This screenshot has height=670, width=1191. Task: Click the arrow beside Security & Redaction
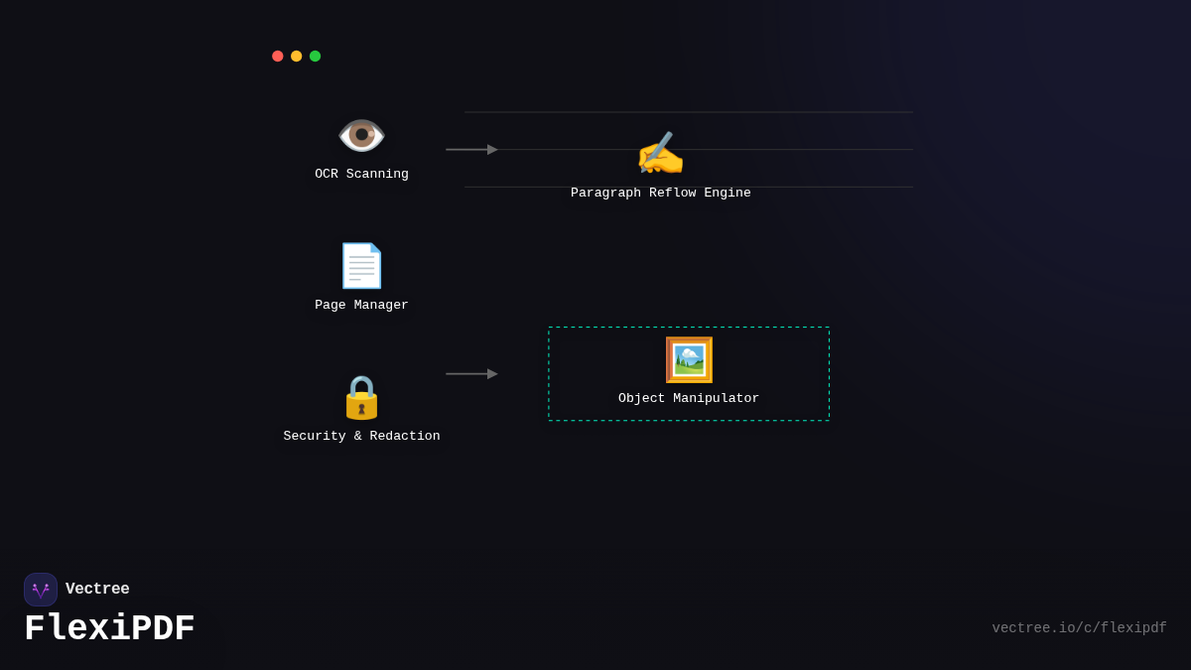coord(471,374)
